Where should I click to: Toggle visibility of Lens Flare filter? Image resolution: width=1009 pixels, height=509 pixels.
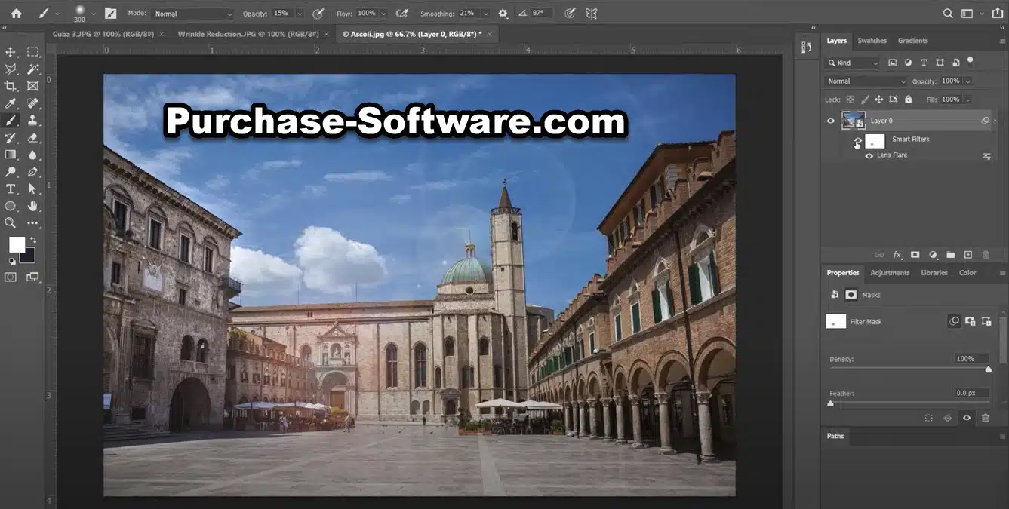869,155
